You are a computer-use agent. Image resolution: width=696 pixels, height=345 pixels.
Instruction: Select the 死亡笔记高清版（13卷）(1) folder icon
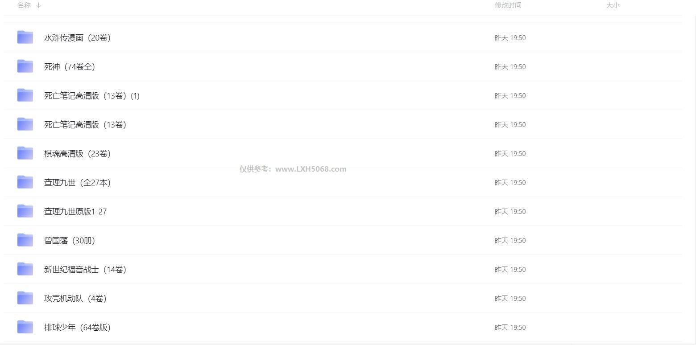[25, 95]
